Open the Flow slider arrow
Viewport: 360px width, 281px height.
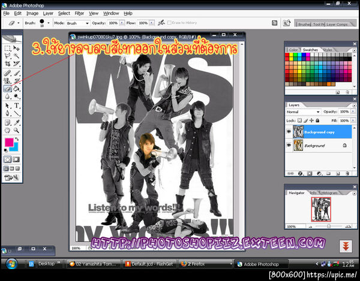point(151,23)
